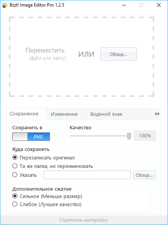Switch to the Изменение tab
This screenshot has width=168, height=225.
pyautogui.click(x=64, y=114)
